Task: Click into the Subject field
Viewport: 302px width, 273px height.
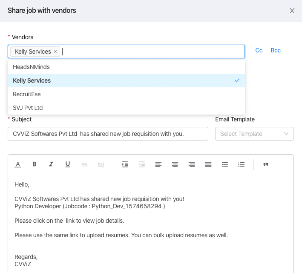Action: tap(108, 134)
